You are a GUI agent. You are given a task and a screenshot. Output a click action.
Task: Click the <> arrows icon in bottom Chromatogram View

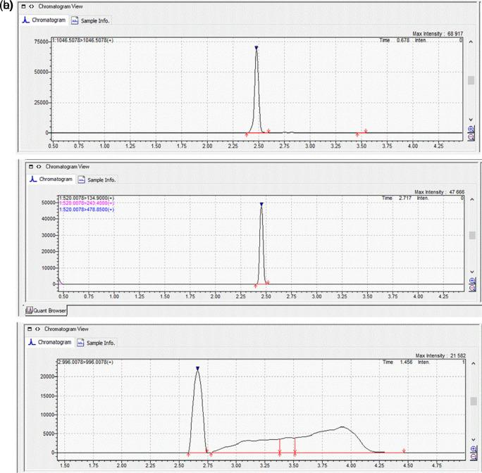[x=37, y=329]
